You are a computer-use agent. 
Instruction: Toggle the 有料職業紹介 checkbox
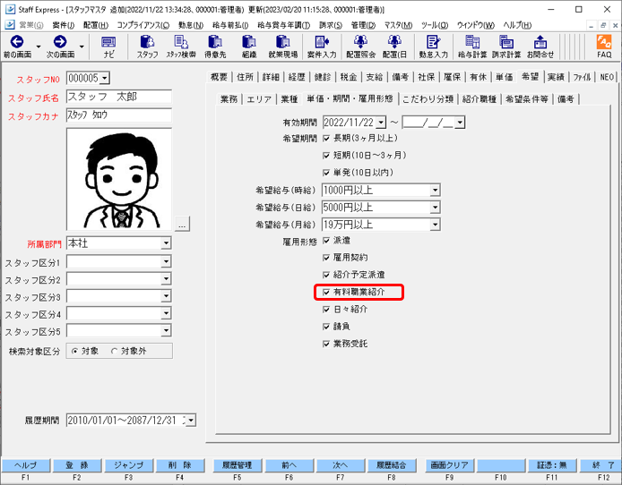pos(326,293)
